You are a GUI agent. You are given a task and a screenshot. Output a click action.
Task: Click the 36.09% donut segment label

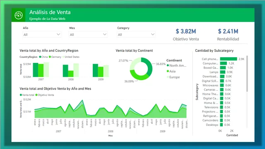129,82
